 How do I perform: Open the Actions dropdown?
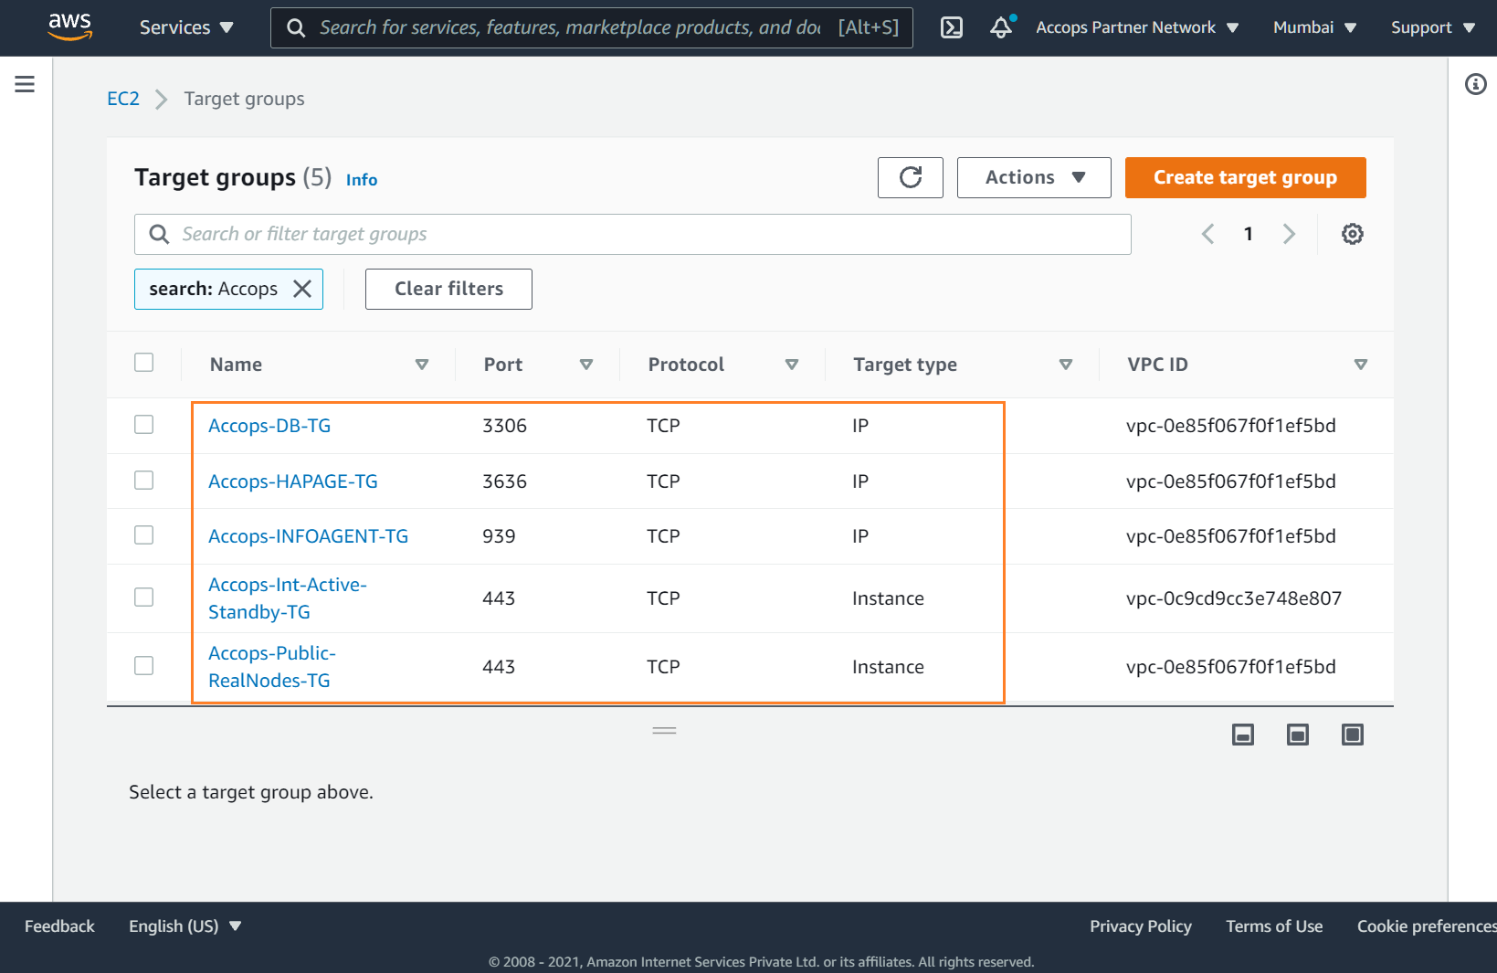pos(1034,177)
